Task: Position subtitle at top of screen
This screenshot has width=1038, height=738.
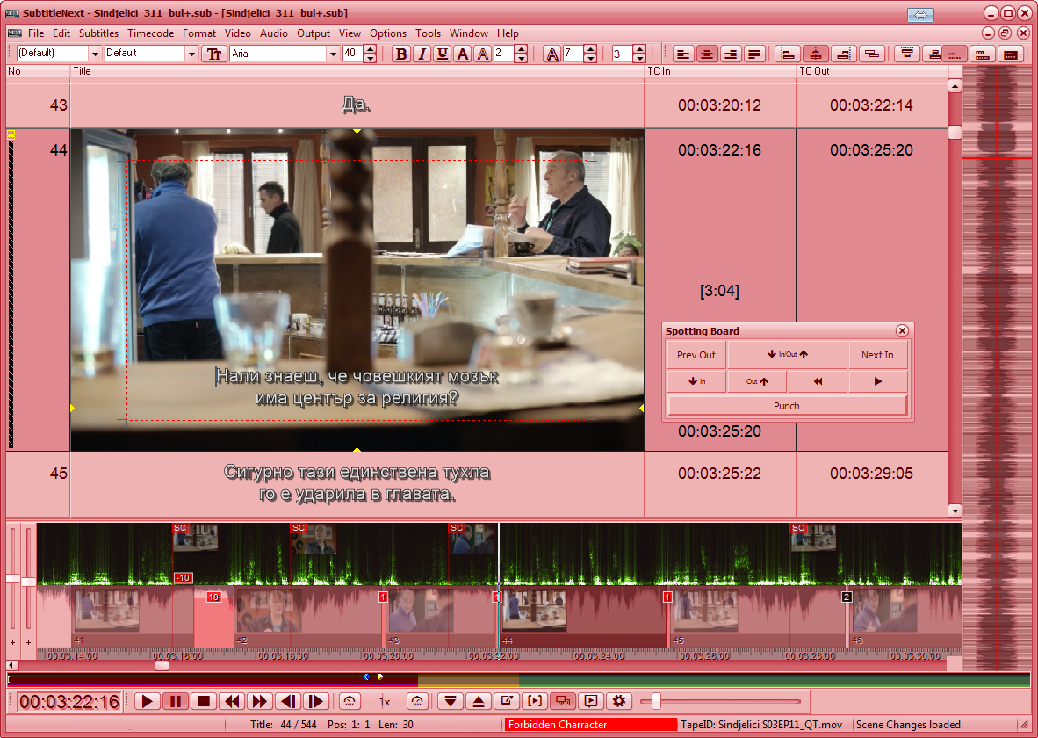Action: [907, 54]
